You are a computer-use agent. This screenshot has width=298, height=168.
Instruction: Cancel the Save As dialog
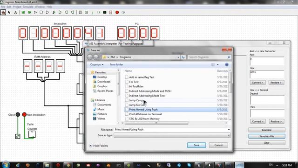tap(218, 145)
